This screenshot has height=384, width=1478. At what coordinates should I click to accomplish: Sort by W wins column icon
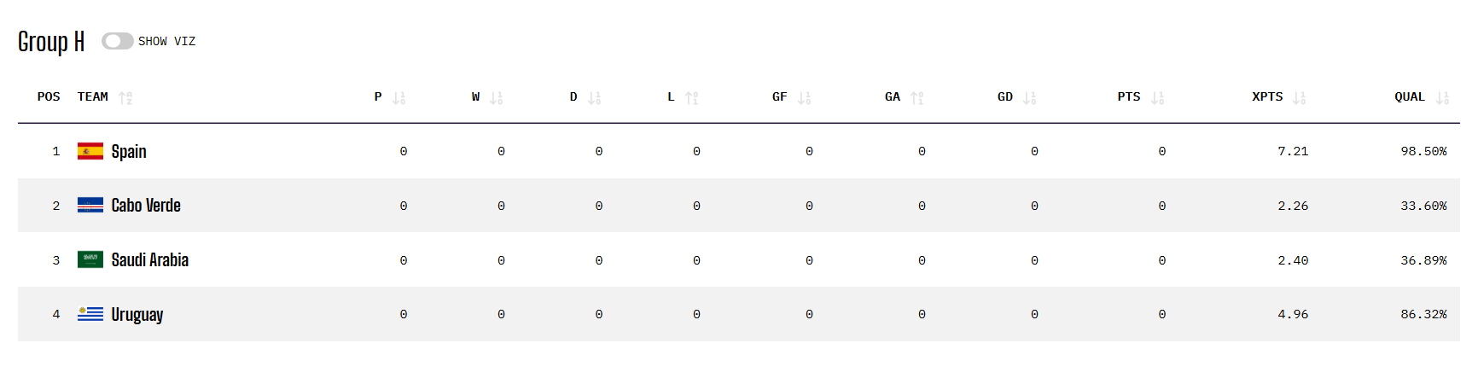[x=496, y=98]
